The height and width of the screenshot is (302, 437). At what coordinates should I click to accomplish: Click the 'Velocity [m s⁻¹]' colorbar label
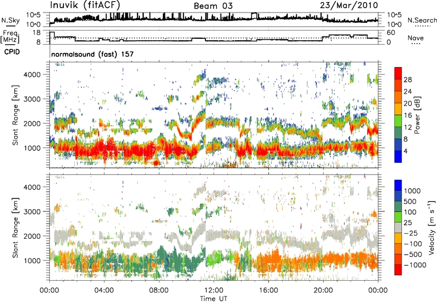click(432, 227)
